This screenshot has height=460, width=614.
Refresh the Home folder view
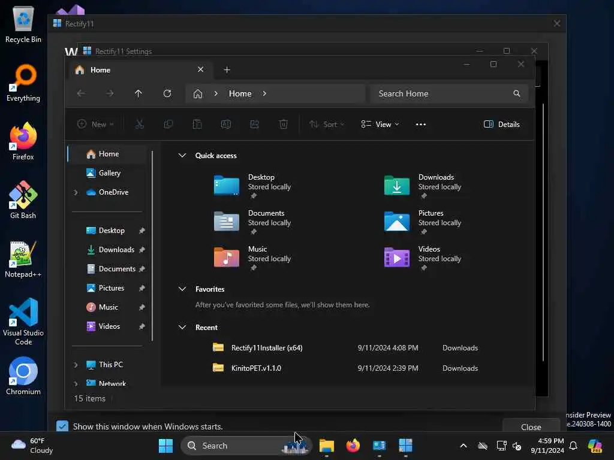point(167,93)
